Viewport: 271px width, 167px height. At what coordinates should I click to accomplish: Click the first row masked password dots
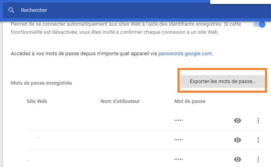pyautogui.click(x=179, y=121)
